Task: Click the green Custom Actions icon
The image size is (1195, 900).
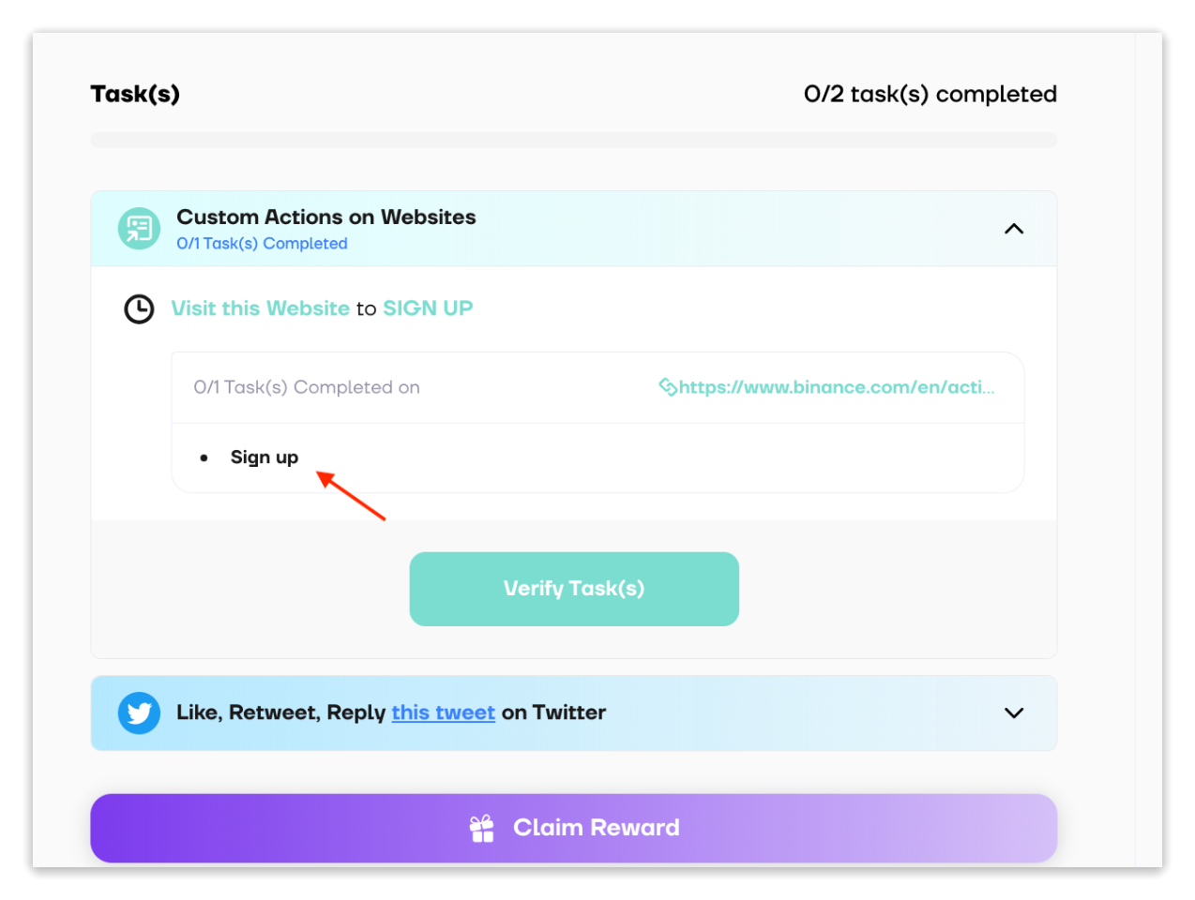Action: (139, 229)
